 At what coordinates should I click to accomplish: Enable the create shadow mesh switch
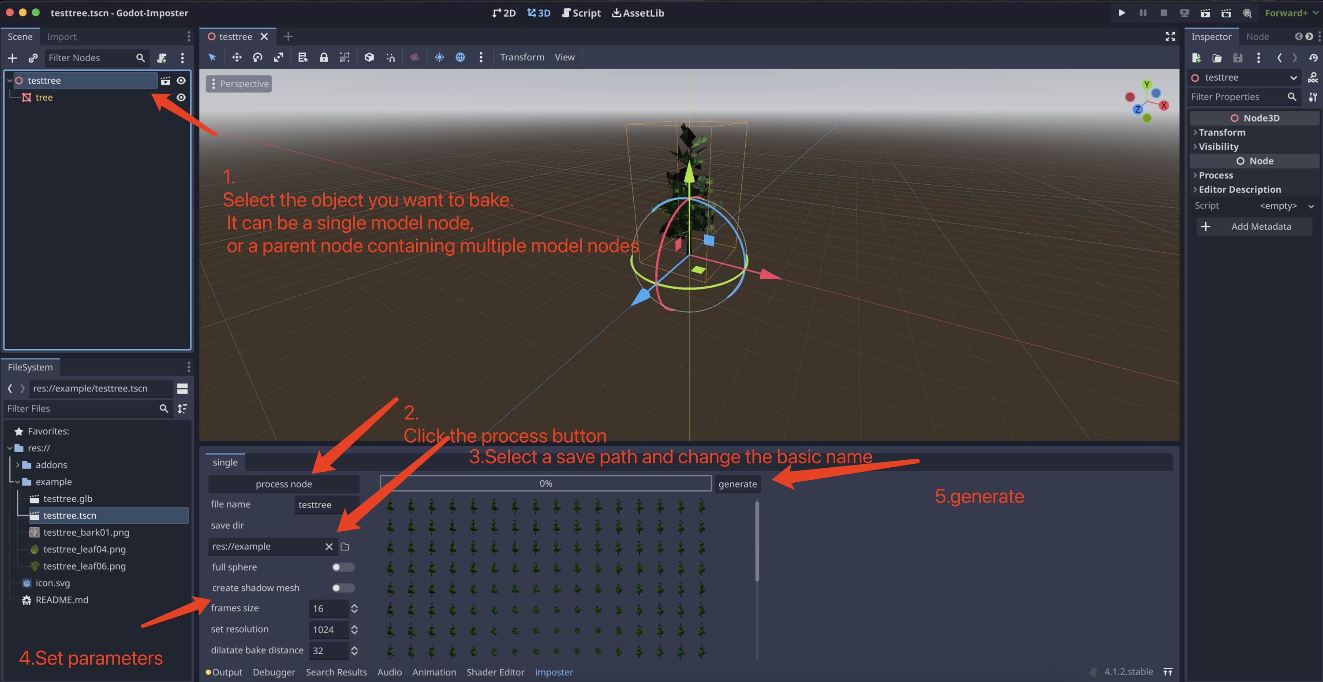(343, 588)
